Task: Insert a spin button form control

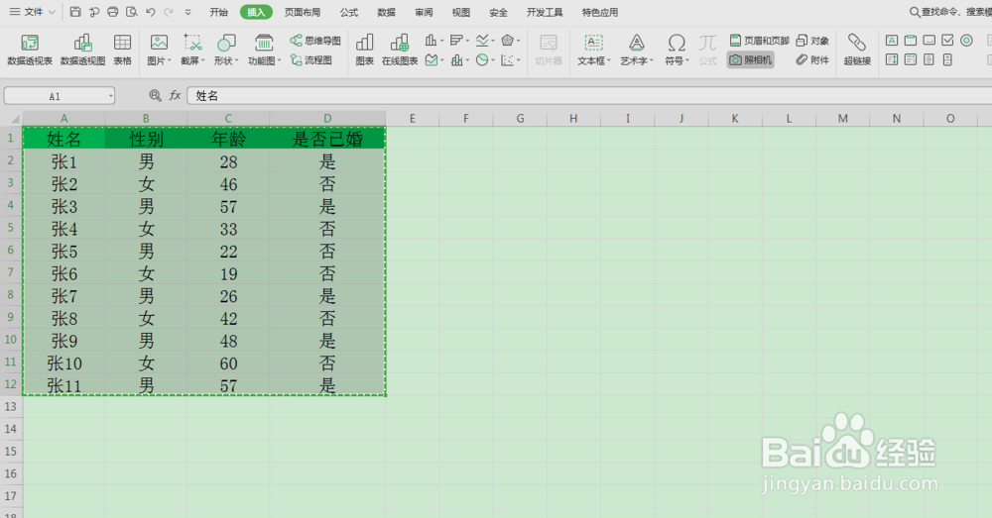Action: 947,60
